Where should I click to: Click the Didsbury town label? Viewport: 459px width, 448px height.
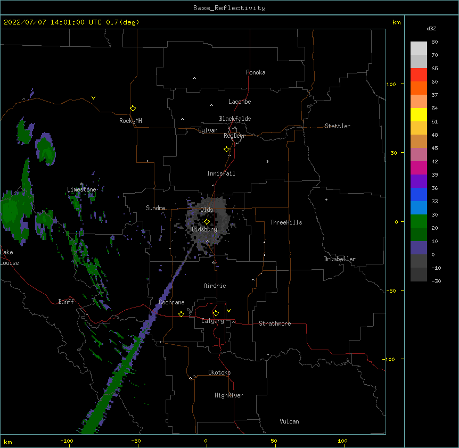tap(204, 229)
